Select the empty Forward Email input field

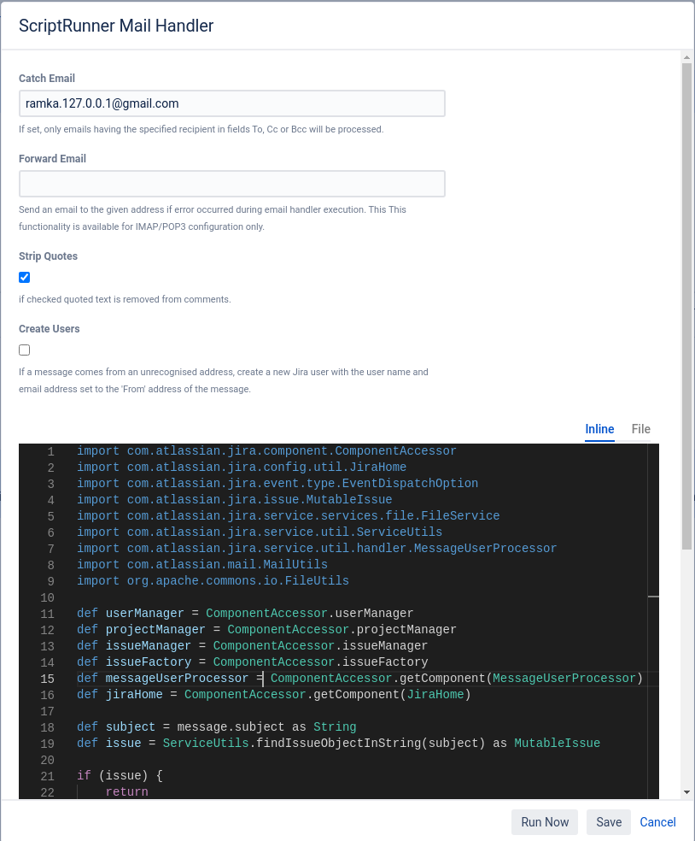(232, 183)
